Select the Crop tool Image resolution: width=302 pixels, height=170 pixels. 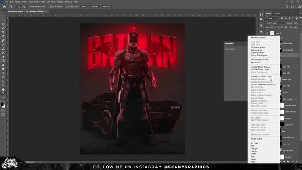click(3, 32)
